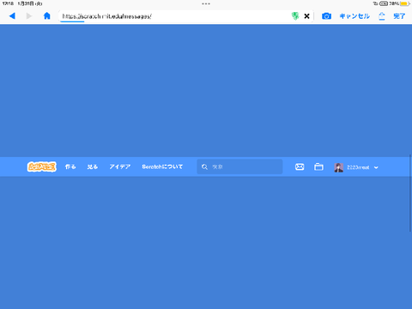Open the アイデア menu item
Image resolution: width=412 pixels, height=309 pixels.
click(120, 167)
